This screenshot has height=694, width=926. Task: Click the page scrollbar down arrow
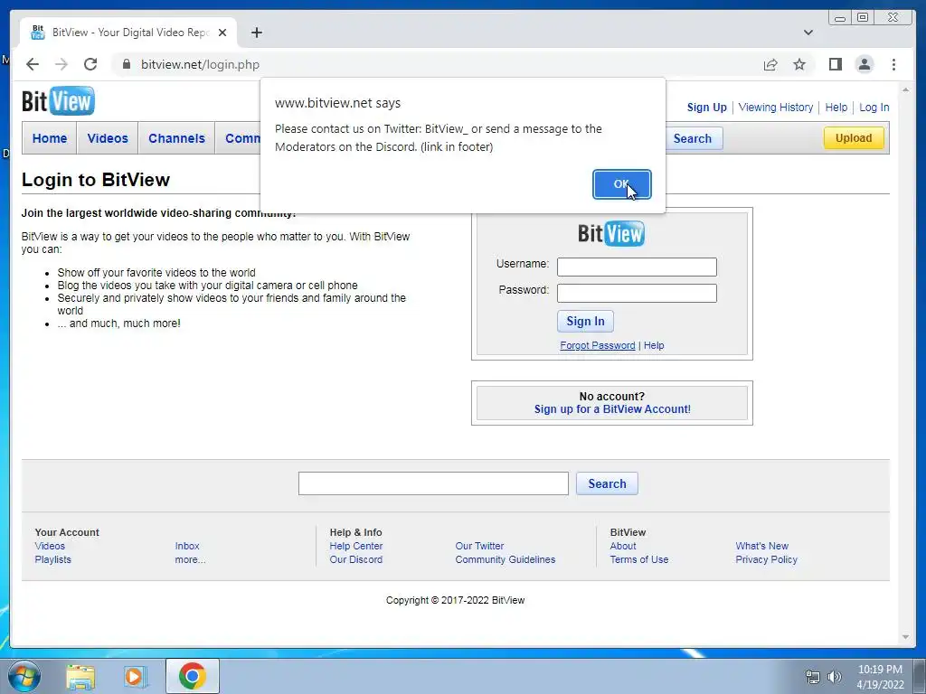click(x=906, y=637)
